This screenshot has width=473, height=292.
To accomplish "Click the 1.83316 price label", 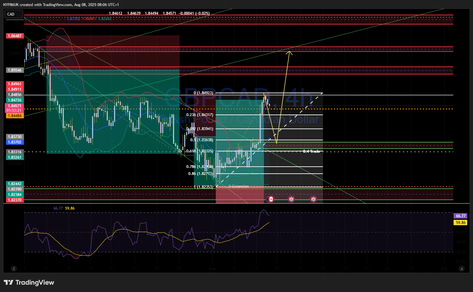I will coord(15,152).
